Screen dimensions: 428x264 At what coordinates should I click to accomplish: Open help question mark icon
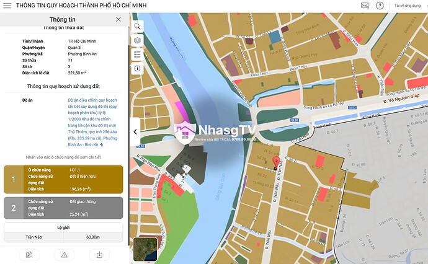point(380,6)
